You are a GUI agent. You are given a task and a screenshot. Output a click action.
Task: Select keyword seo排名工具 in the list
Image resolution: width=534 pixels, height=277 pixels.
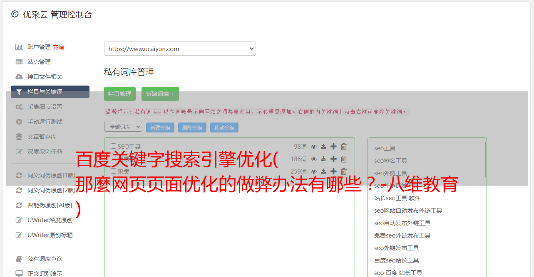(x=390, y=161)
